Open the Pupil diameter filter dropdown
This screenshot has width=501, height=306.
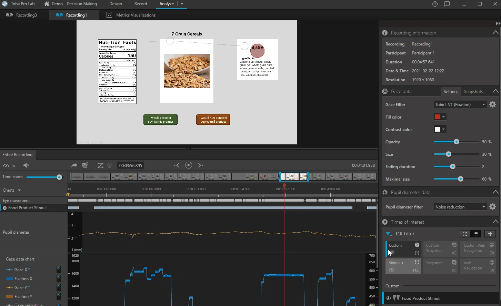coord(460,207)
